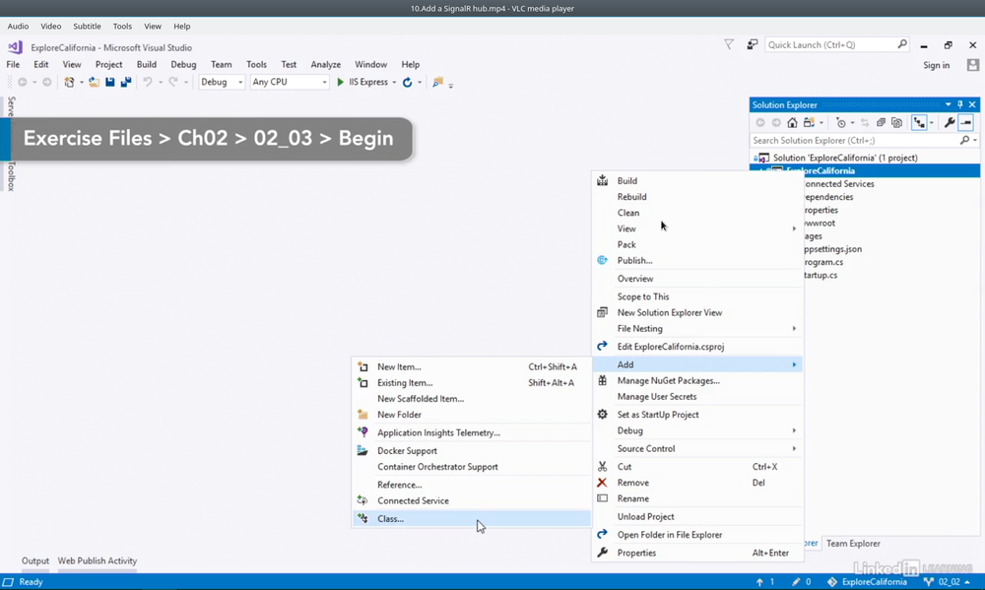The height and width of the screenshot is (590, 985).
Task: Click the Find in Files toolbar icon
Action: coord(438,83)
